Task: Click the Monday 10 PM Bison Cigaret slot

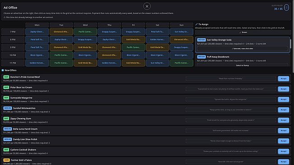Action: [37, 55]
